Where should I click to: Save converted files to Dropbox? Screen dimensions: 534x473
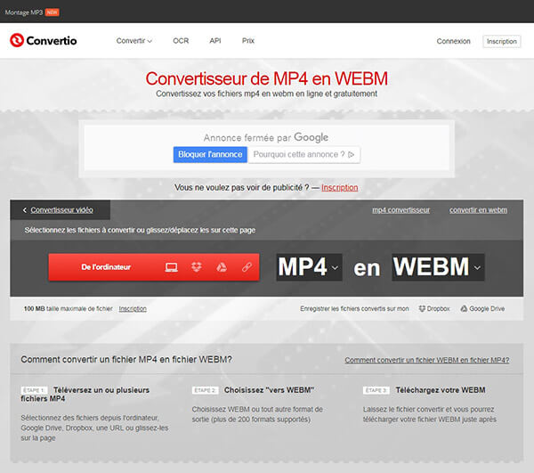click(x=434, y=309)
